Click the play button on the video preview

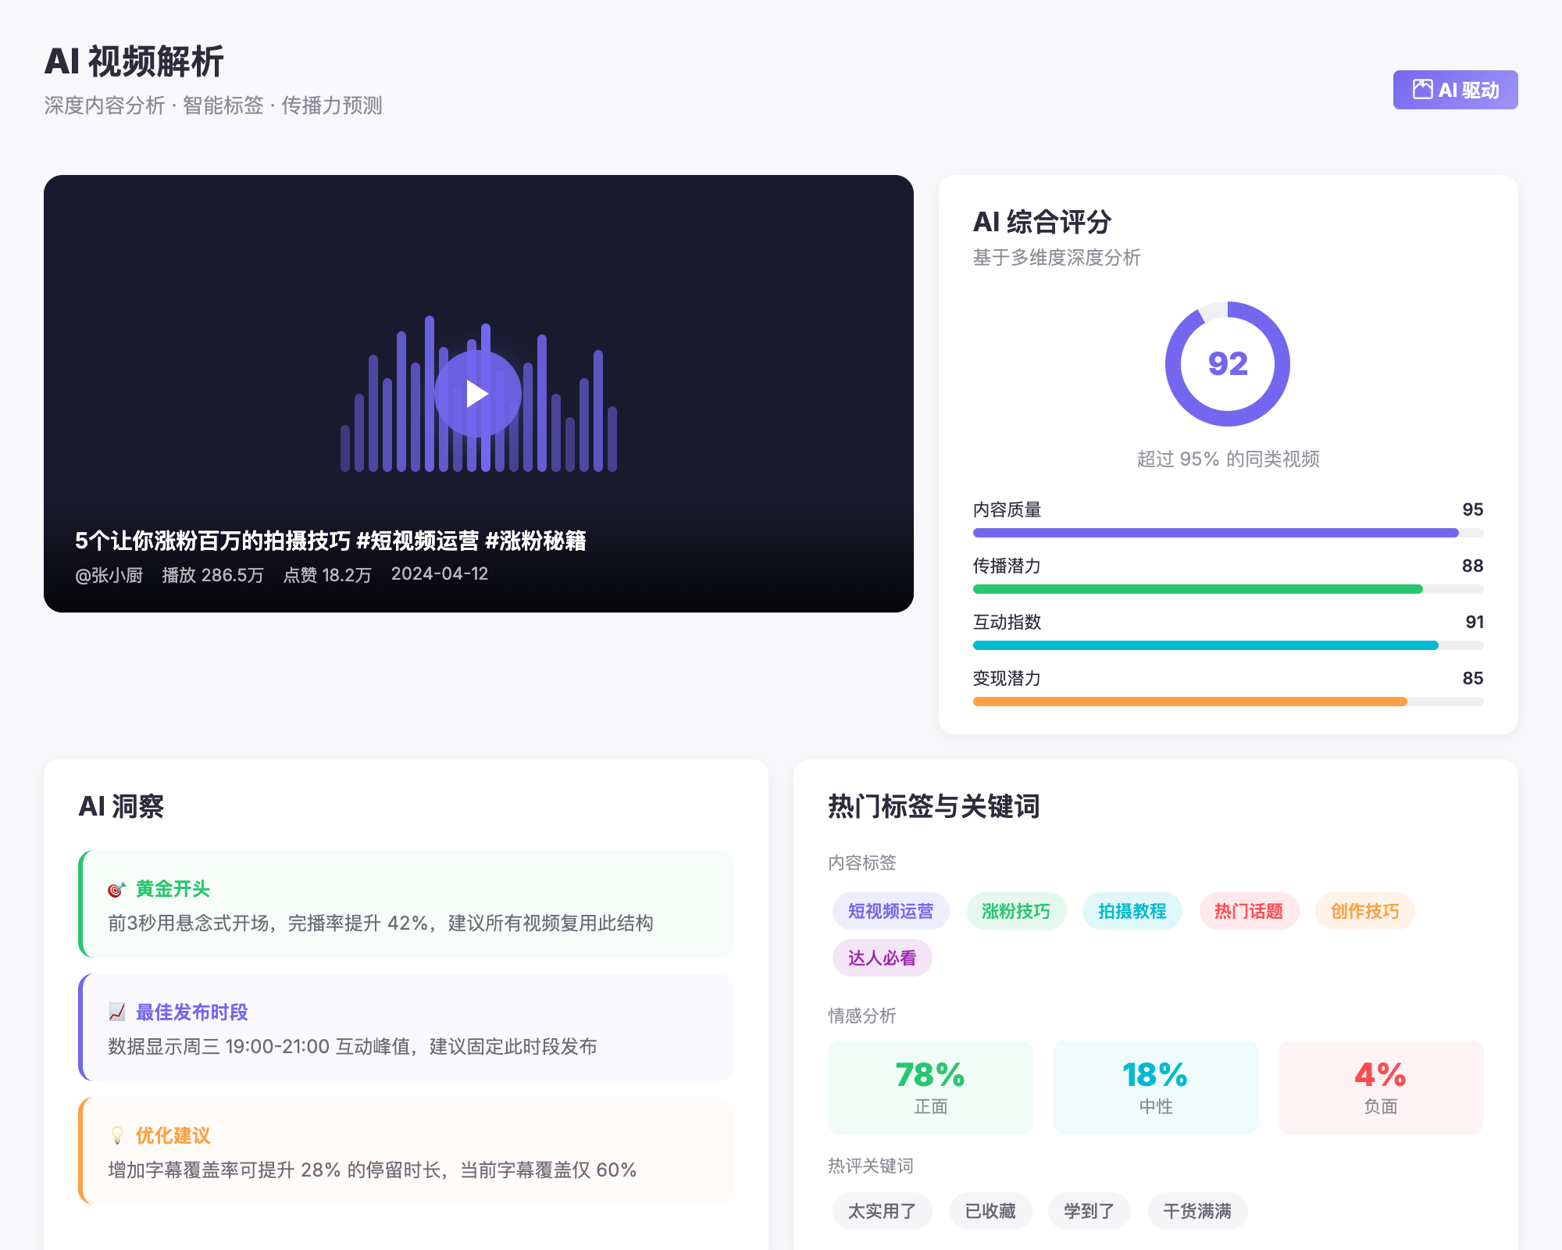(478, 393)
